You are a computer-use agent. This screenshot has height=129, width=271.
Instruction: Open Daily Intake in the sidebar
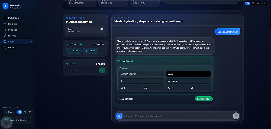(14, 18)
